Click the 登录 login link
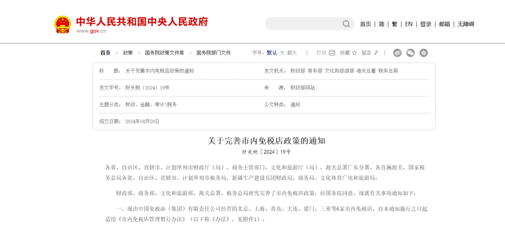Image resolution: width=505 pixels, height=230 pixels. tap(426, 24)
